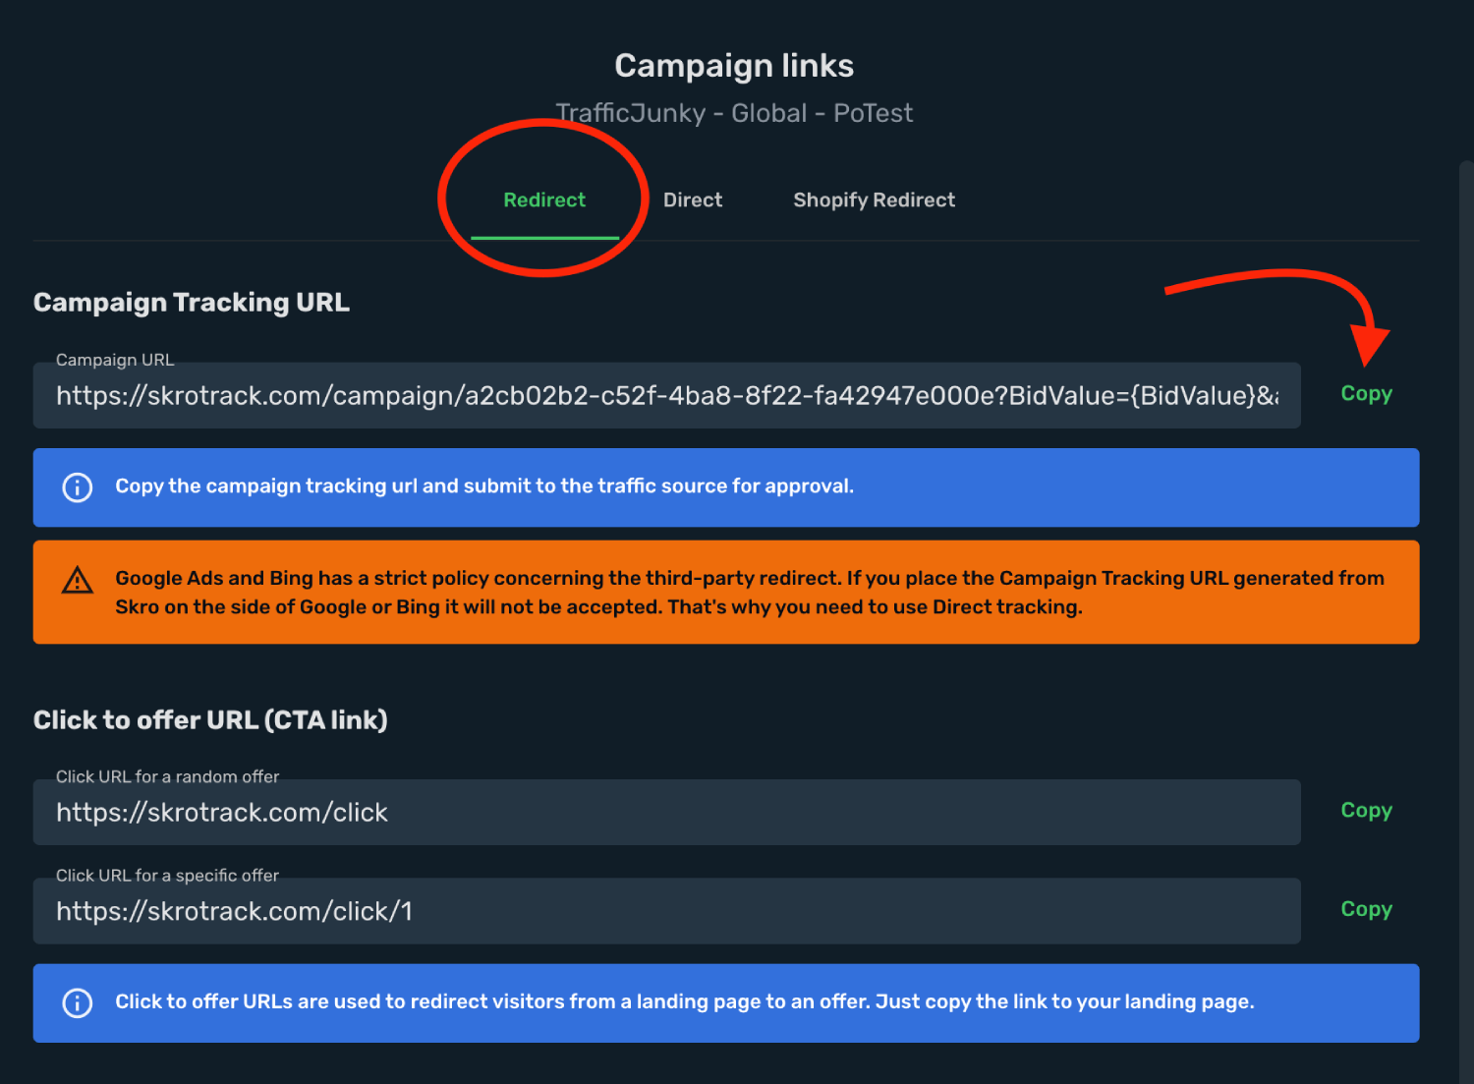Click 'TrafficJunky - Global - PoTest' subtitle

(x=734, y=113)
